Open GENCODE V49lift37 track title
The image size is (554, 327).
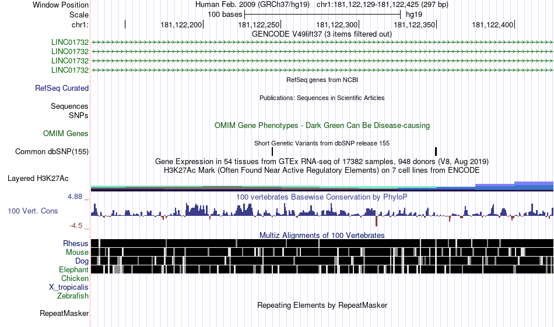pos(322,34)
